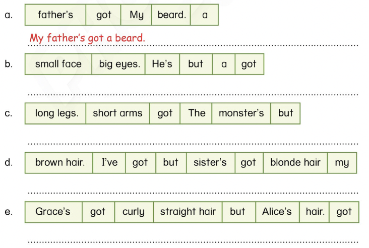Select the "curly" word tile
This screenshot has height=248, width=369.
(134, 212)
